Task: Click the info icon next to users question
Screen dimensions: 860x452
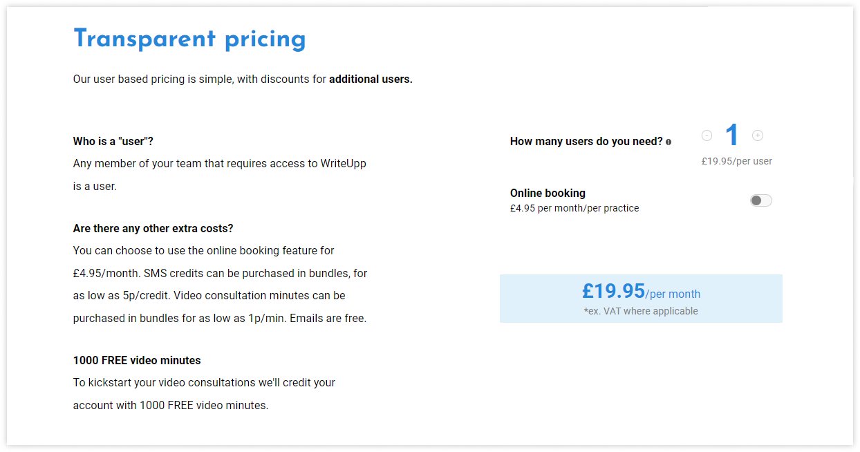Action: click(669, 142)
